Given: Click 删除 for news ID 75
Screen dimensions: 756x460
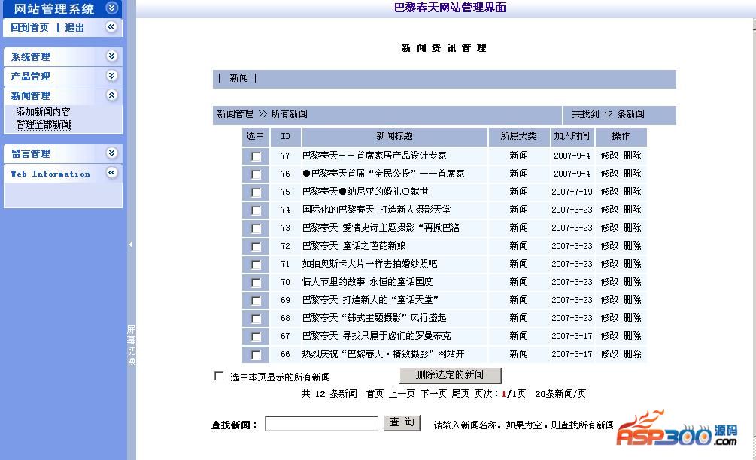Looking at the screenshot, I should pos(632,192).
